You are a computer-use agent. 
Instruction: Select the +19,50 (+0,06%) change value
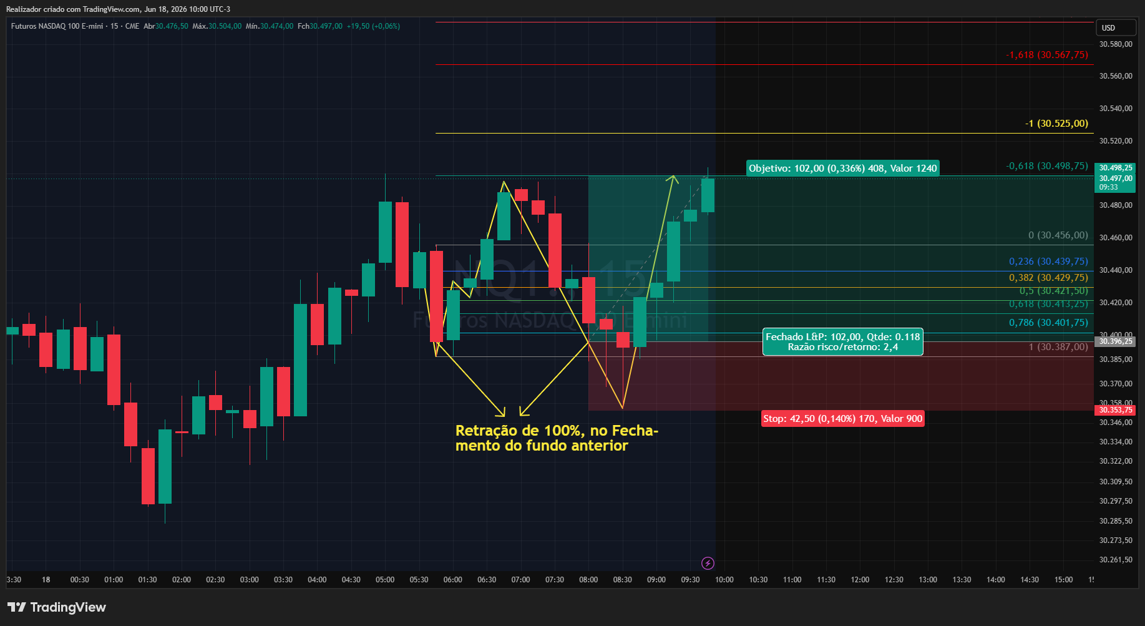coord(373,26)
